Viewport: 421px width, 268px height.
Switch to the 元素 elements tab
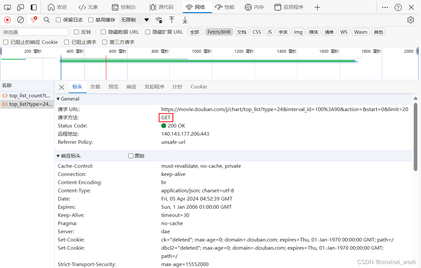tap(88, 7)
